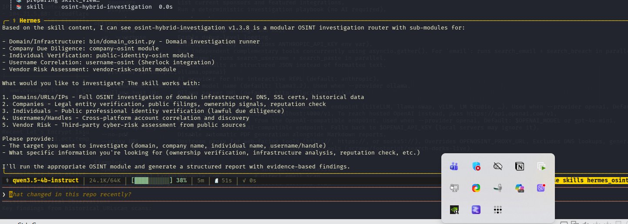Click 'Please provide:' line
Screen dimensions: 628x224
click(28, 138)
